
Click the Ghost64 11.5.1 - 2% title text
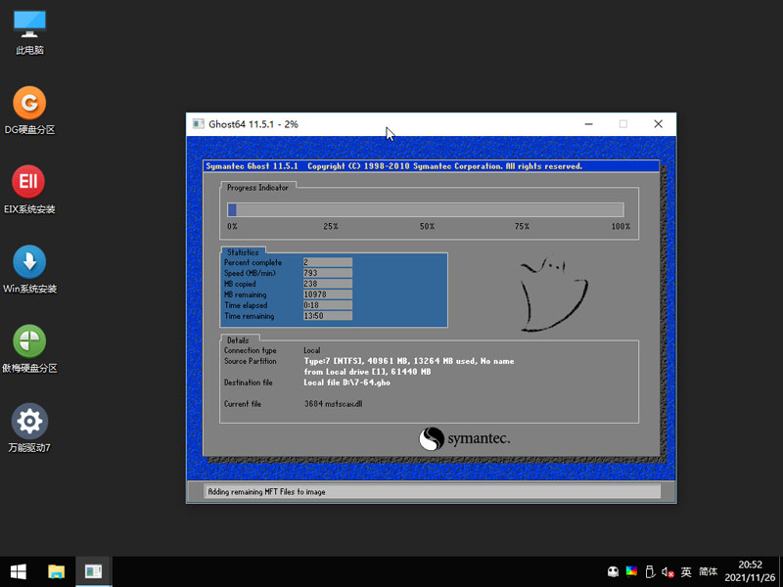point(253,124)
